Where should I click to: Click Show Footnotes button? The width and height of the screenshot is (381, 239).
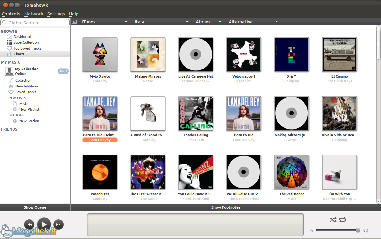click(226, 207)
